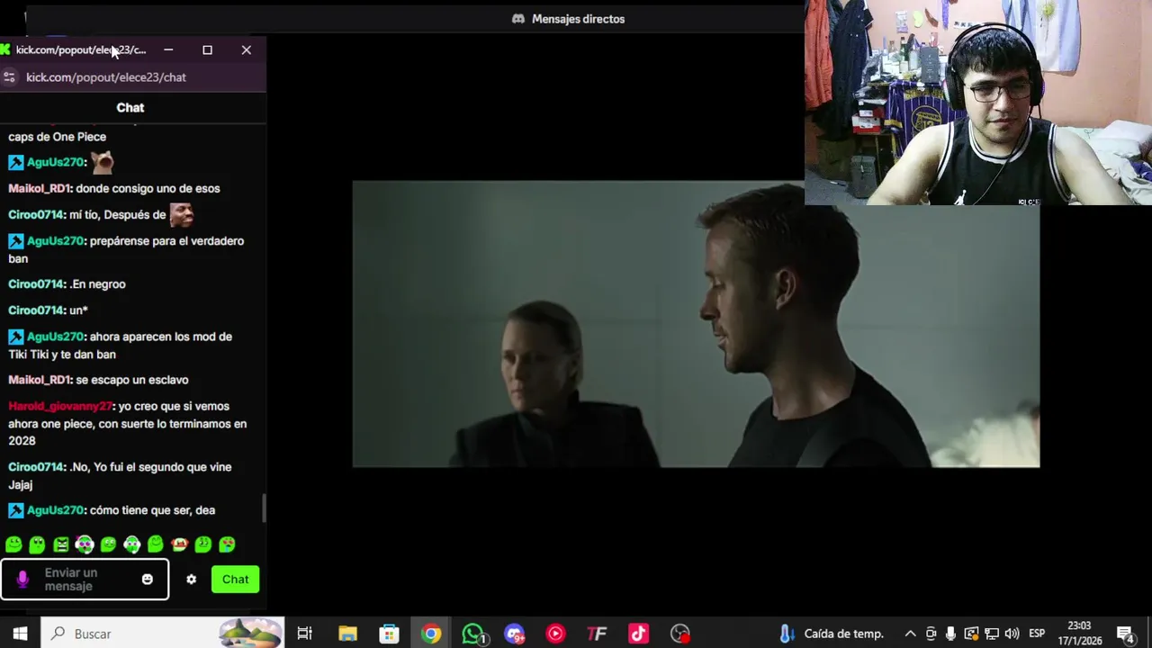Click 'ahora aparecen los mod de' message text
The height and width of the screenshot is (648, 1152).
161,337
